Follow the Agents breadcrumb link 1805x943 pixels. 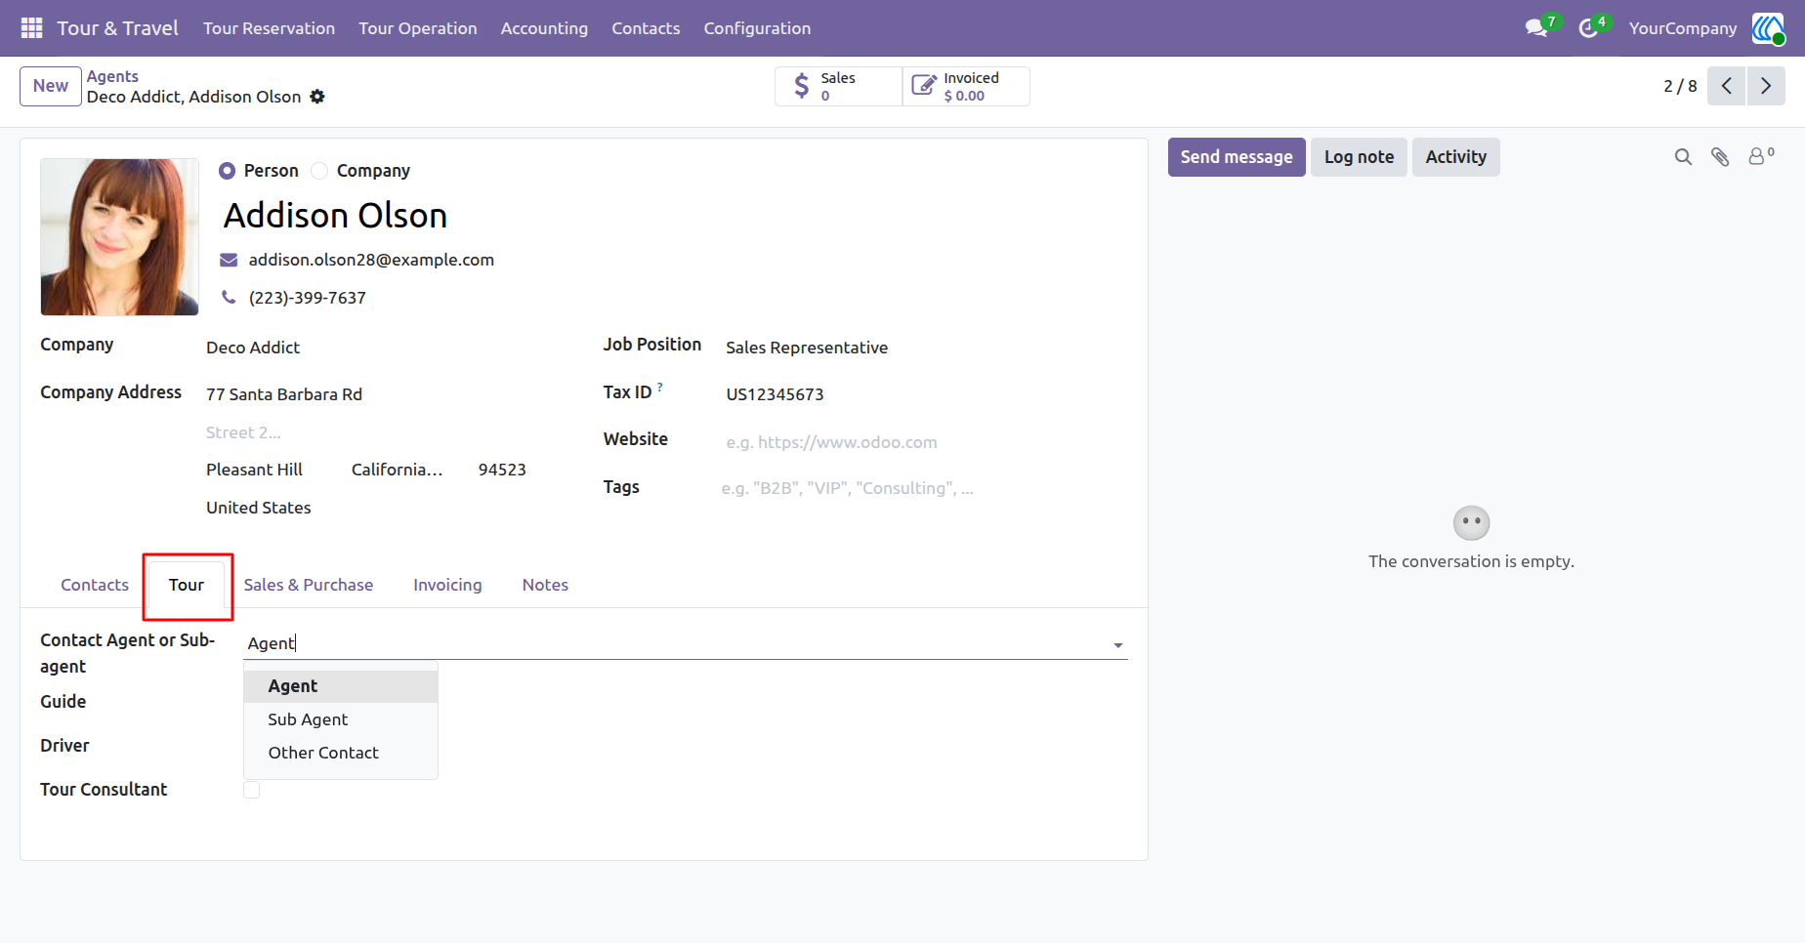tap(112, 76)
